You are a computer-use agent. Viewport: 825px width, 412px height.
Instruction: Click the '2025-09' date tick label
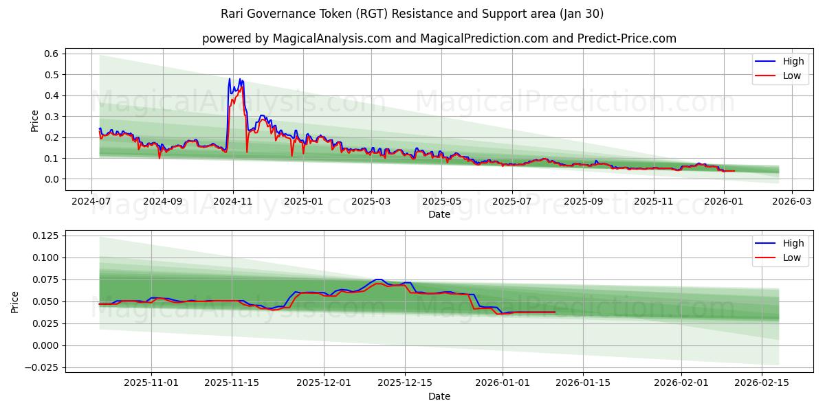pyautogui.click(x=583, y=201)
